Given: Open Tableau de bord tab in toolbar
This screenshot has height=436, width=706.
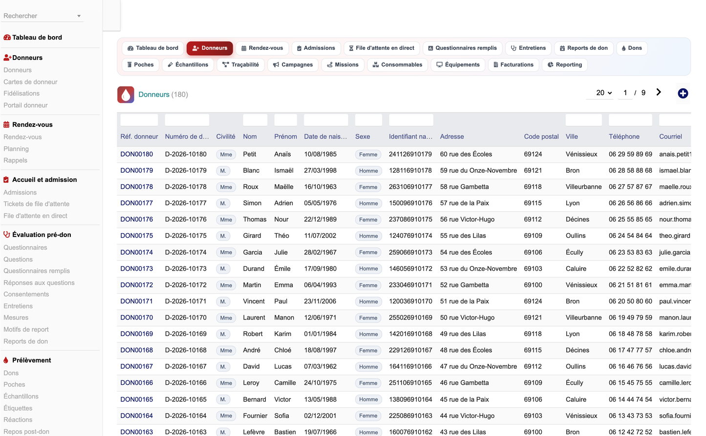Looking at the screenshot, I should click(x=153, y=48).
